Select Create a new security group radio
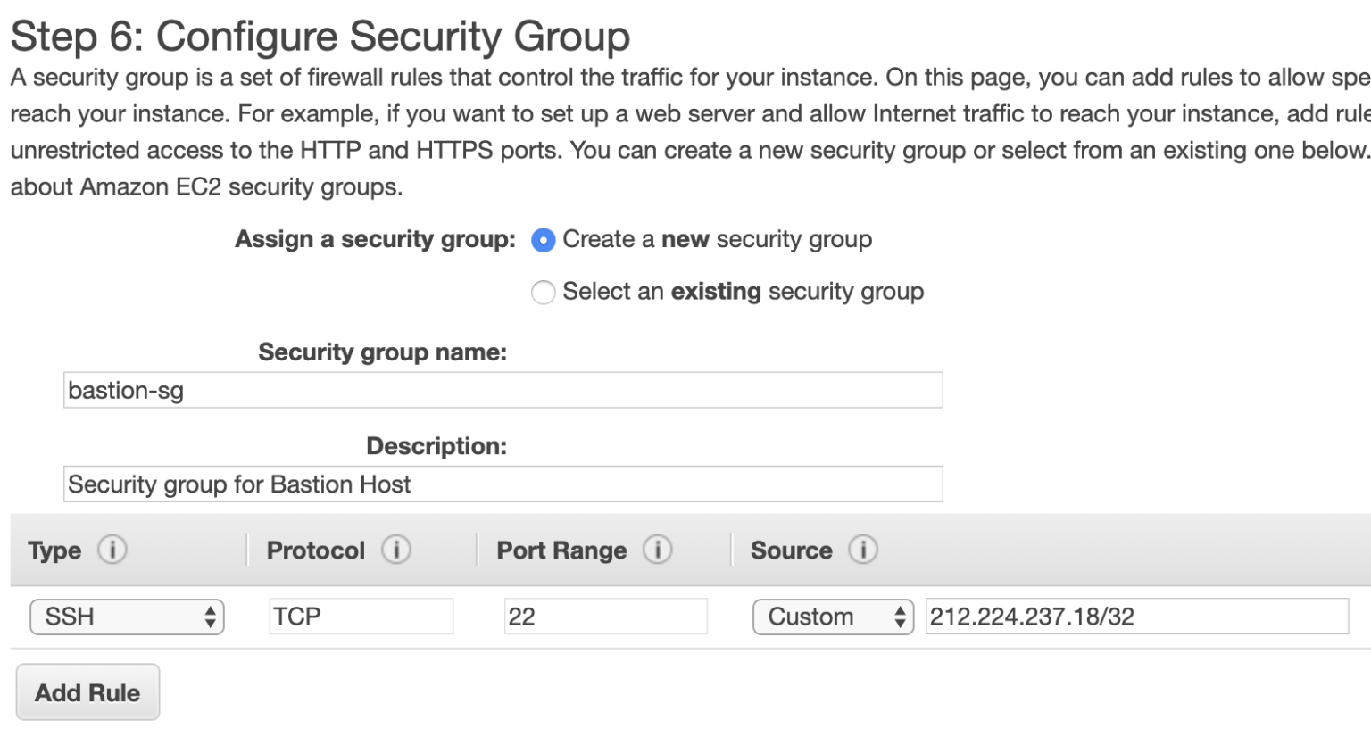Viewport: 1371px width, 745px height. click(543, 241)
